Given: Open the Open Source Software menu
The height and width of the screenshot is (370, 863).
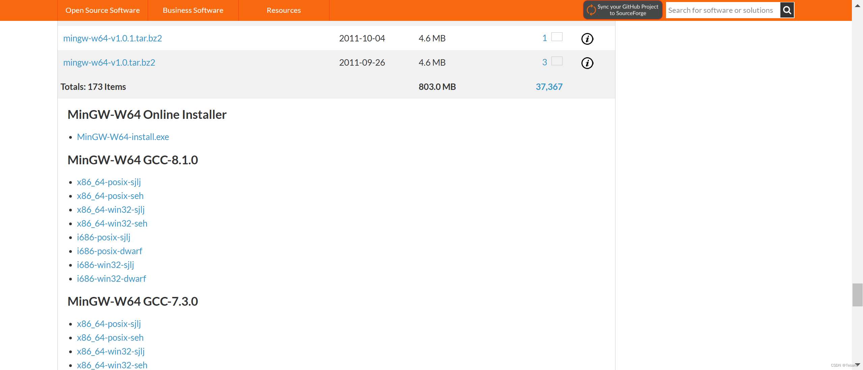Looking at the screenshot, I should (x=103, y=10).
